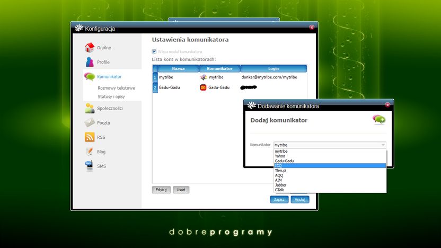This screenshot has height=248, width=441.
Task: Open Statusy i opisy subsection
Action: tap(111, 97)
